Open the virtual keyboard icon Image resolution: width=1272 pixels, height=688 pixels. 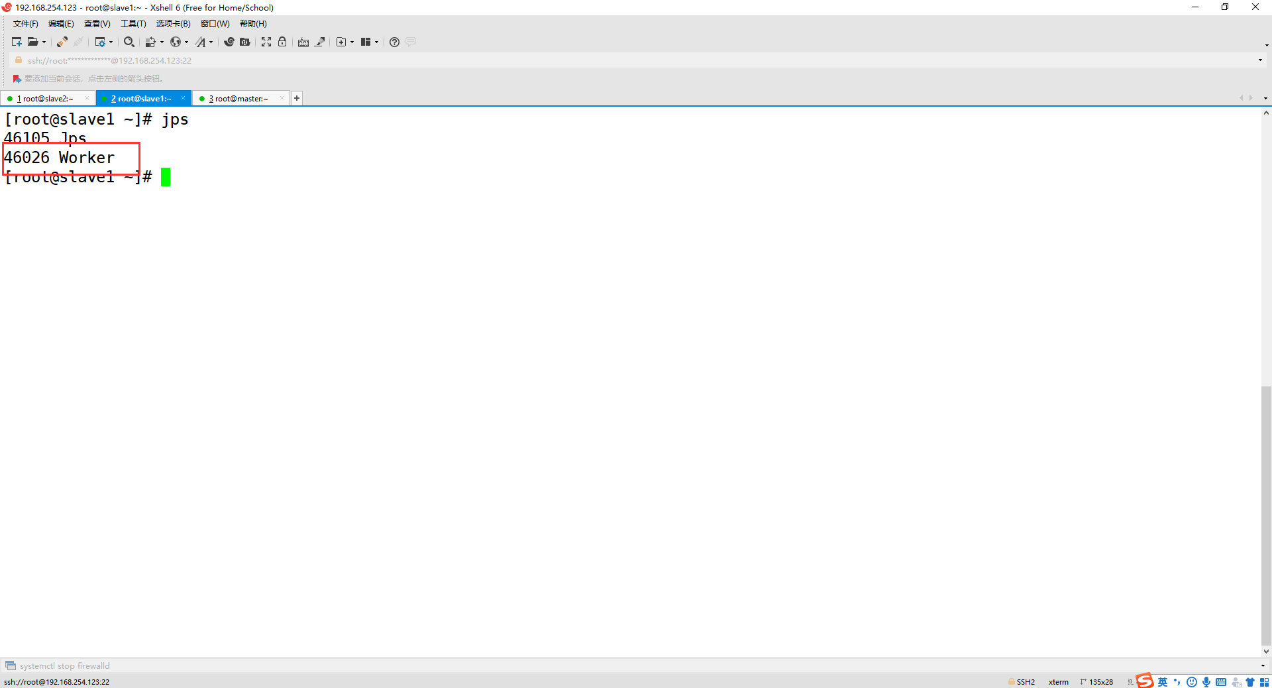point(303,42)
